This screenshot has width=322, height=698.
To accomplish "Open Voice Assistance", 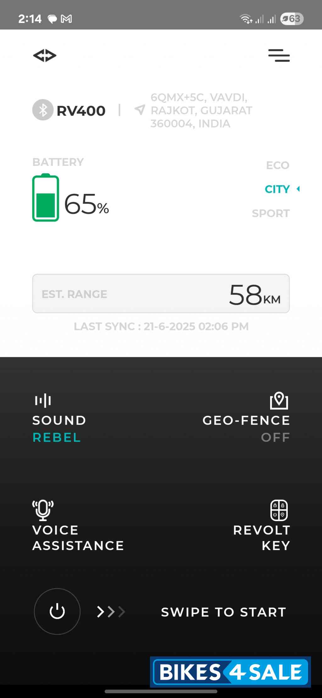I will (x=78, y=538).
